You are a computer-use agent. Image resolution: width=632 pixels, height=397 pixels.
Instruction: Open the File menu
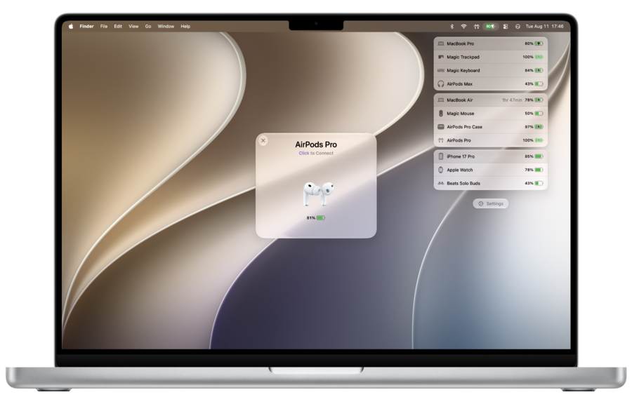104,26
